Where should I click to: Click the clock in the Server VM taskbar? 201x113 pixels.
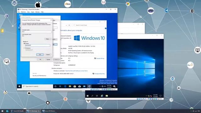pos(155,96)
